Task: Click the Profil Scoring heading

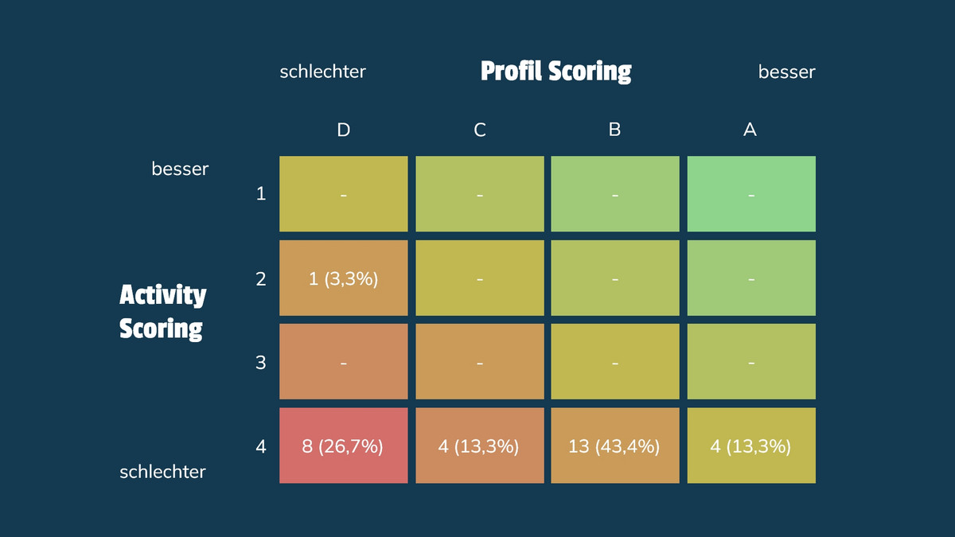Action: point(555,72)
